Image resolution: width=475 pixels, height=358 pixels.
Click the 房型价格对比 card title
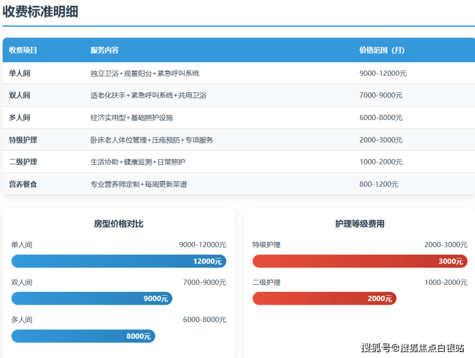tap(119, 224)
